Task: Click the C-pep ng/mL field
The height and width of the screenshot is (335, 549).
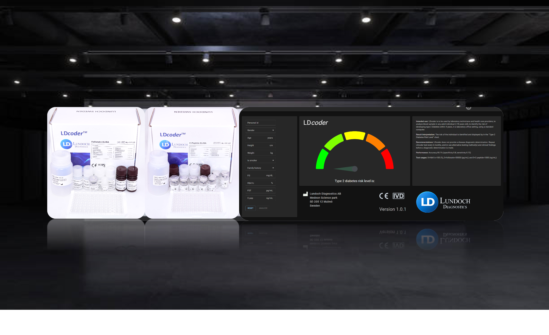Action: 260,198
